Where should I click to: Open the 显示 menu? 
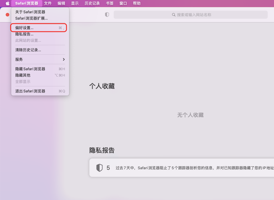click(x=75, y=3)
